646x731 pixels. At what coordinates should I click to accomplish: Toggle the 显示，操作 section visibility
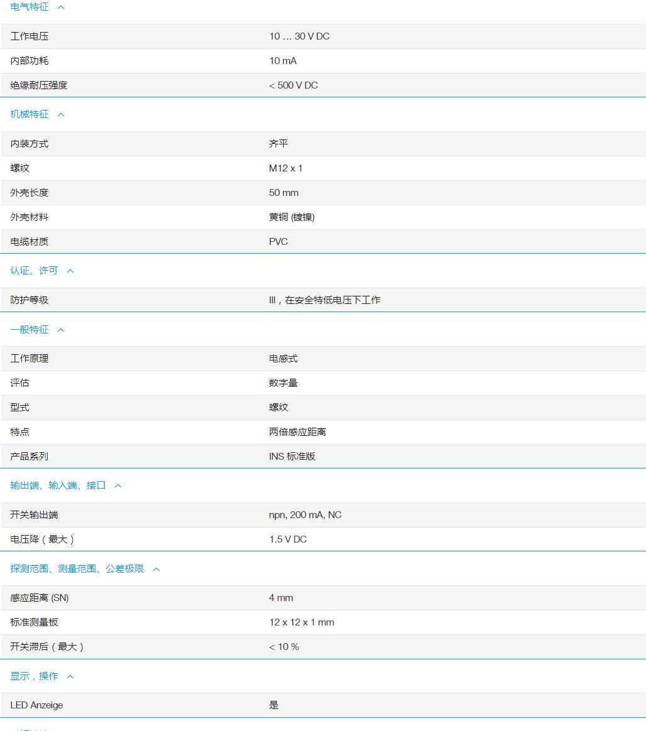35,676
